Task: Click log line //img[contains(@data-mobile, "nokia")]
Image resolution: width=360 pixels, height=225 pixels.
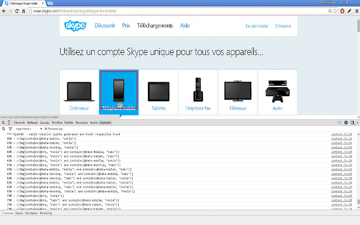Action: 42,139
